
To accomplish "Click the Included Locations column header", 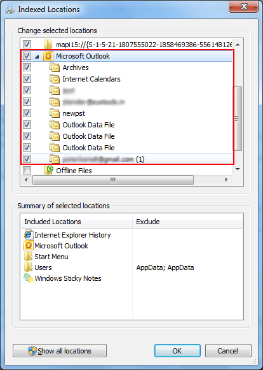I will (77, 222).
